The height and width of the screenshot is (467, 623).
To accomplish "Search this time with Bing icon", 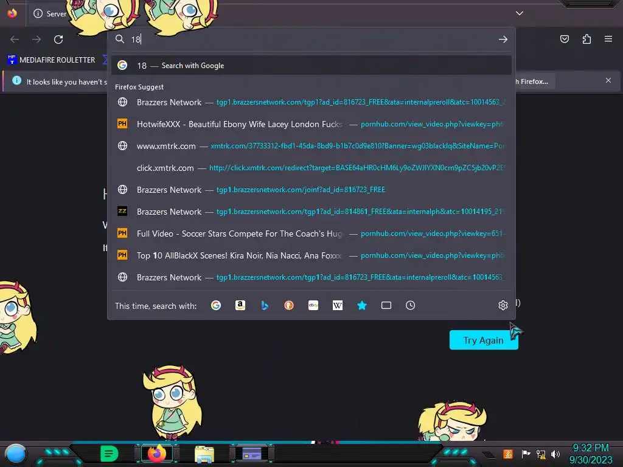I will pyautogui.click(x=265, y=305).
